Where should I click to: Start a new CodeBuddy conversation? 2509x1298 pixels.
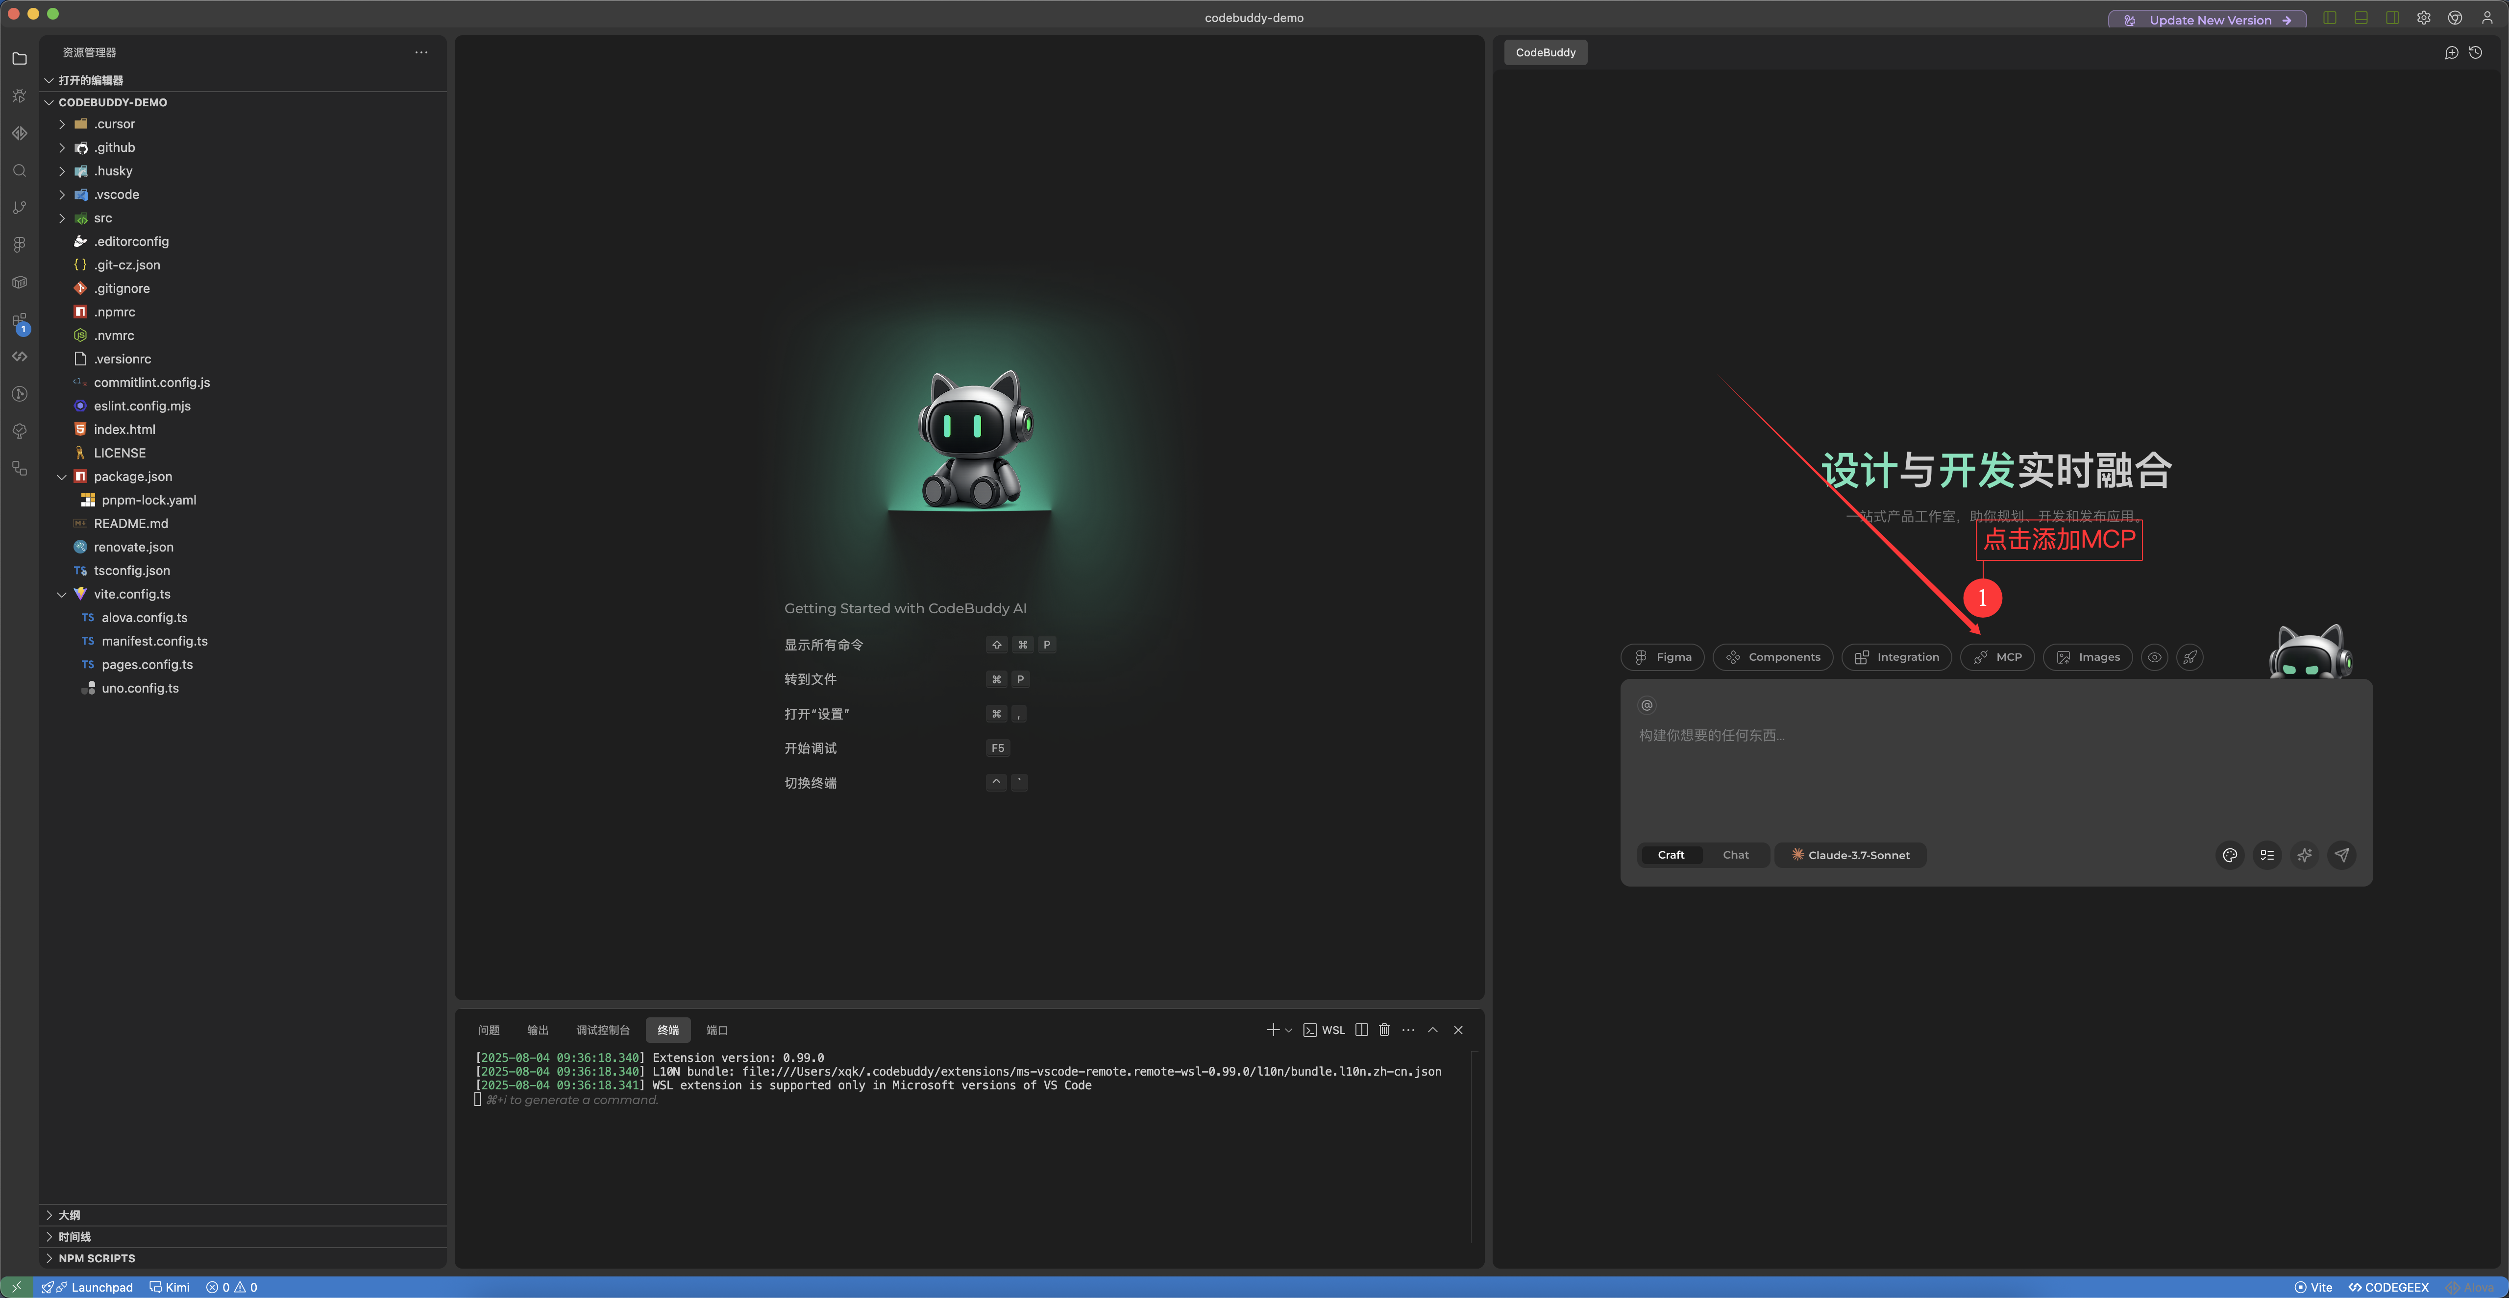click(2452, 52)
